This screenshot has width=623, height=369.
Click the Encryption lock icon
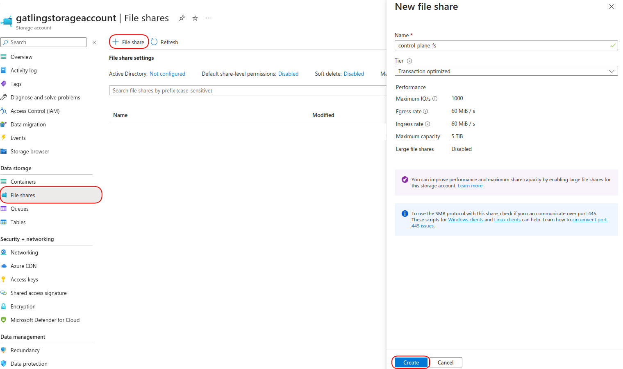(4, 306)
